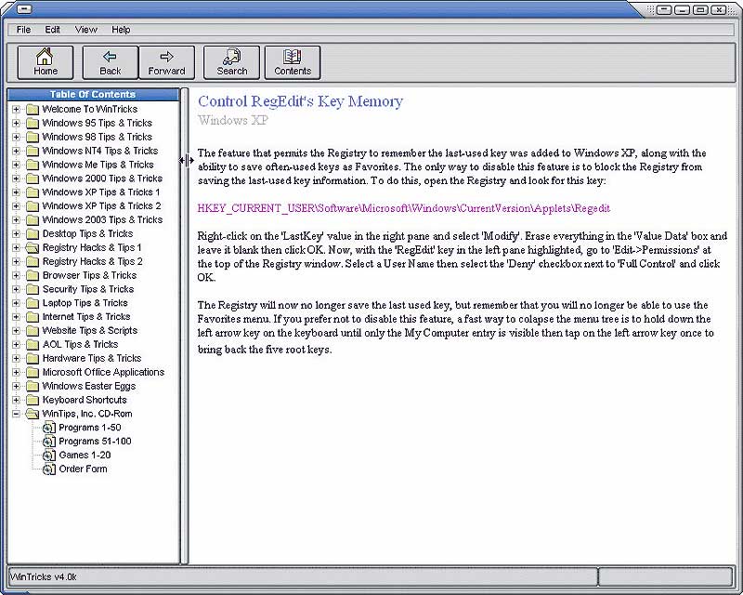Click the folder icon for Welcome To WinTricks
Viewport: 743px width, 595px height.
[33, 109]
